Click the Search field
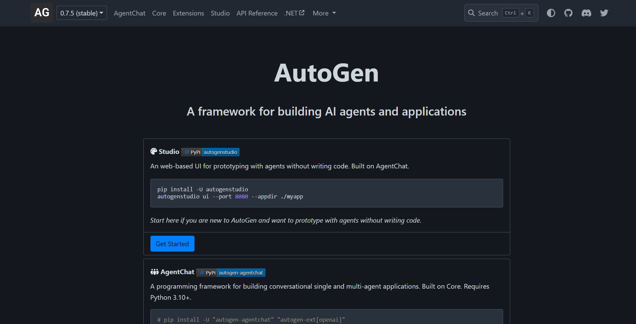This screenshot has height=324, width=636. click(x=501, y=13)
